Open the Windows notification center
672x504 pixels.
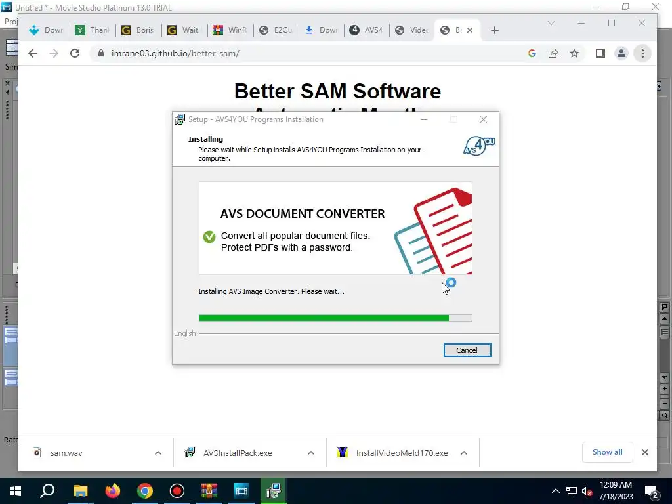tap(652, 491)
